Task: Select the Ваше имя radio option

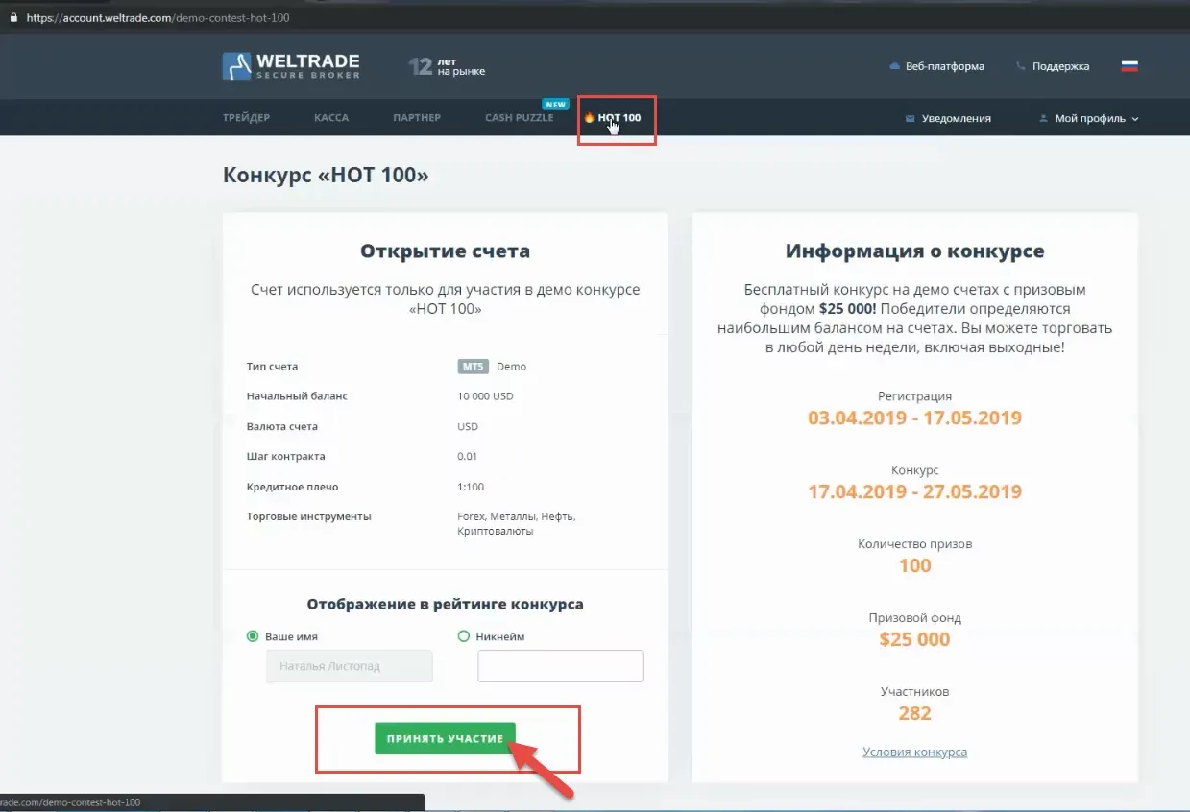Action: pyautogui.click(x=253, y=635)
